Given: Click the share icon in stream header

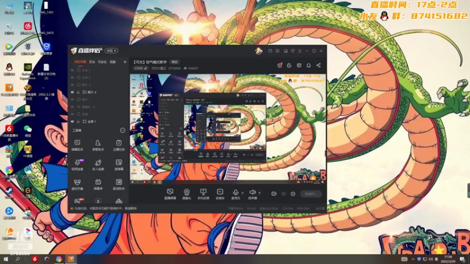Looking at the screenshot, I should pos(318,65).
